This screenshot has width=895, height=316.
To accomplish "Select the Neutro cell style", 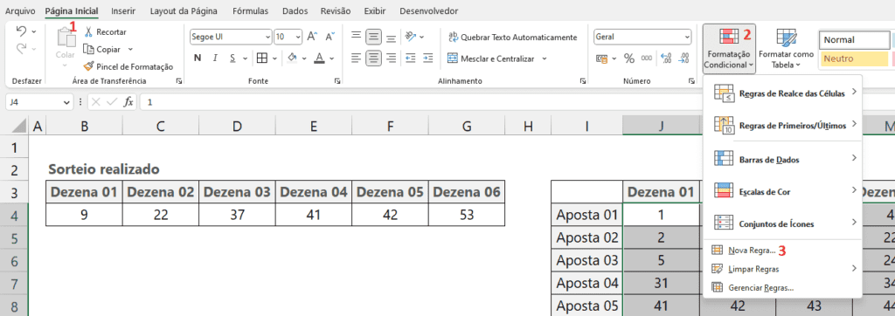I will pyautogui.click(x=854, y=58).
